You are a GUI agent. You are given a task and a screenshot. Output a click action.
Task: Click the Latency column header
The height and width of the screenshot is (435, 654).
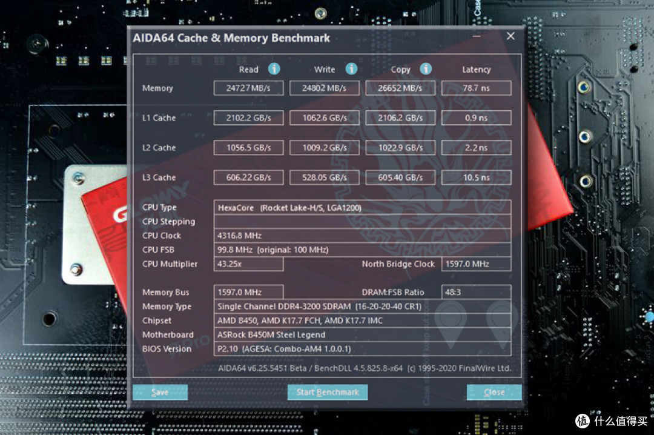pyautogui.click(x=477, y=70)
